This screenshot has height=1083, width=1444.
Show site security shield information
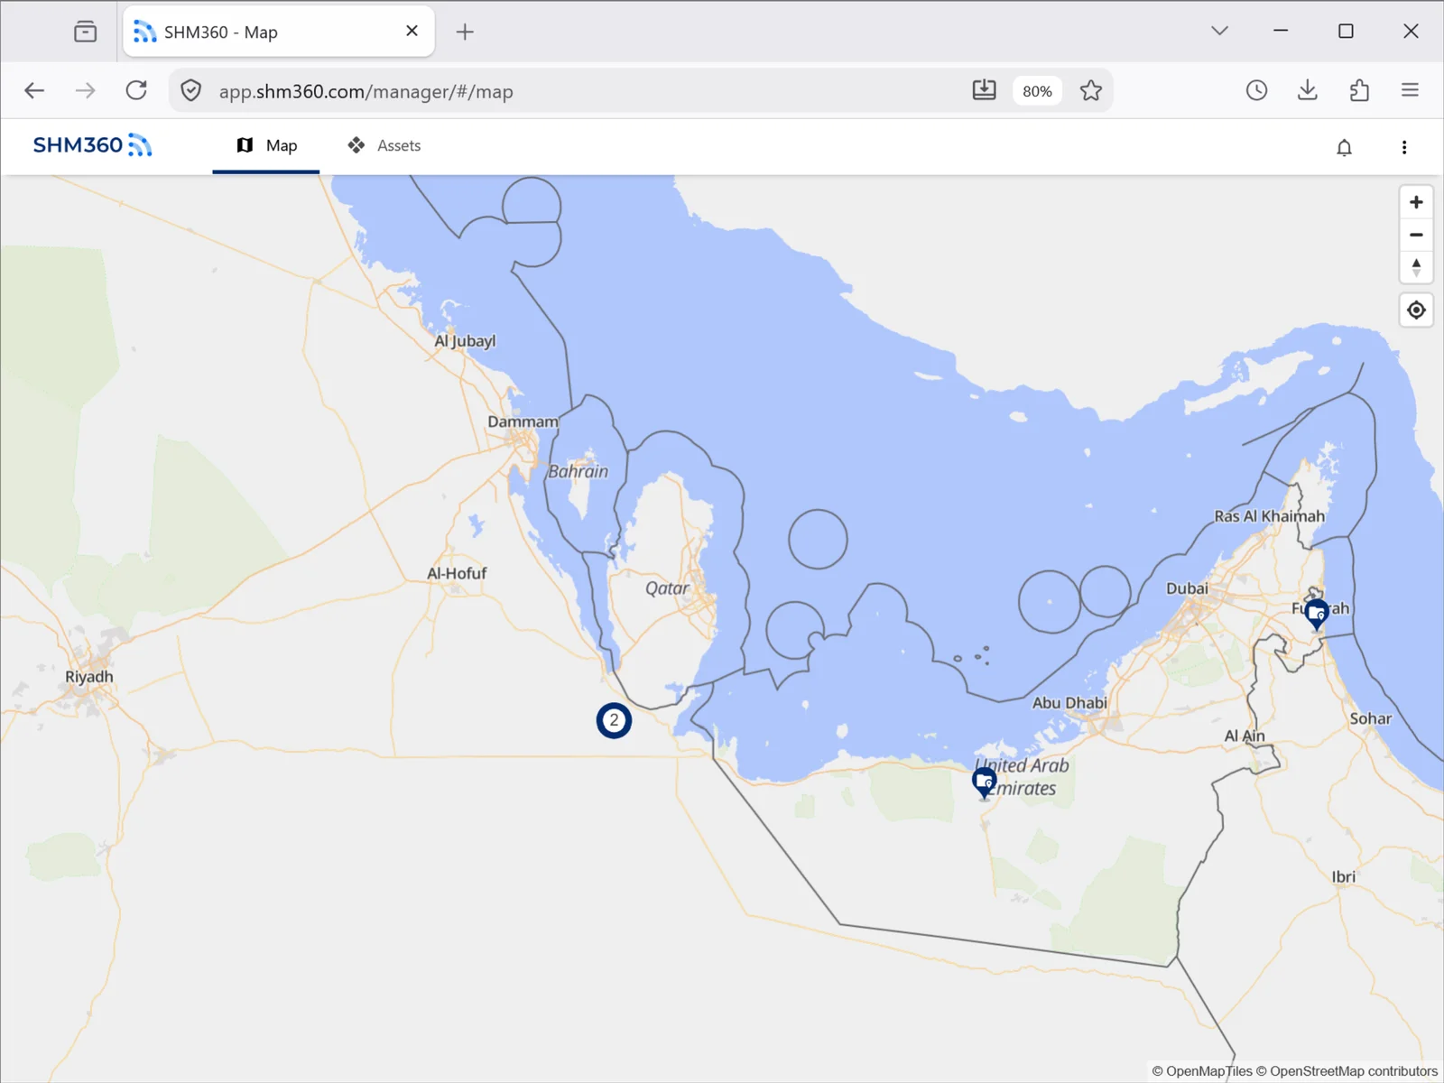click(x=190, y=90)
